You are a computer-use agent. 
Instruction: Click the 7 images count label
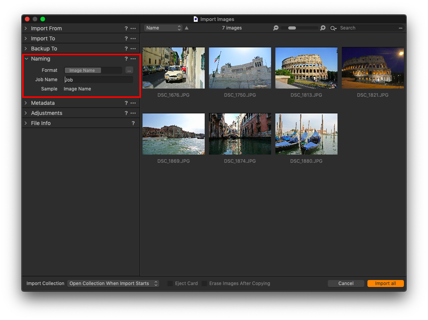click(232, 28)
